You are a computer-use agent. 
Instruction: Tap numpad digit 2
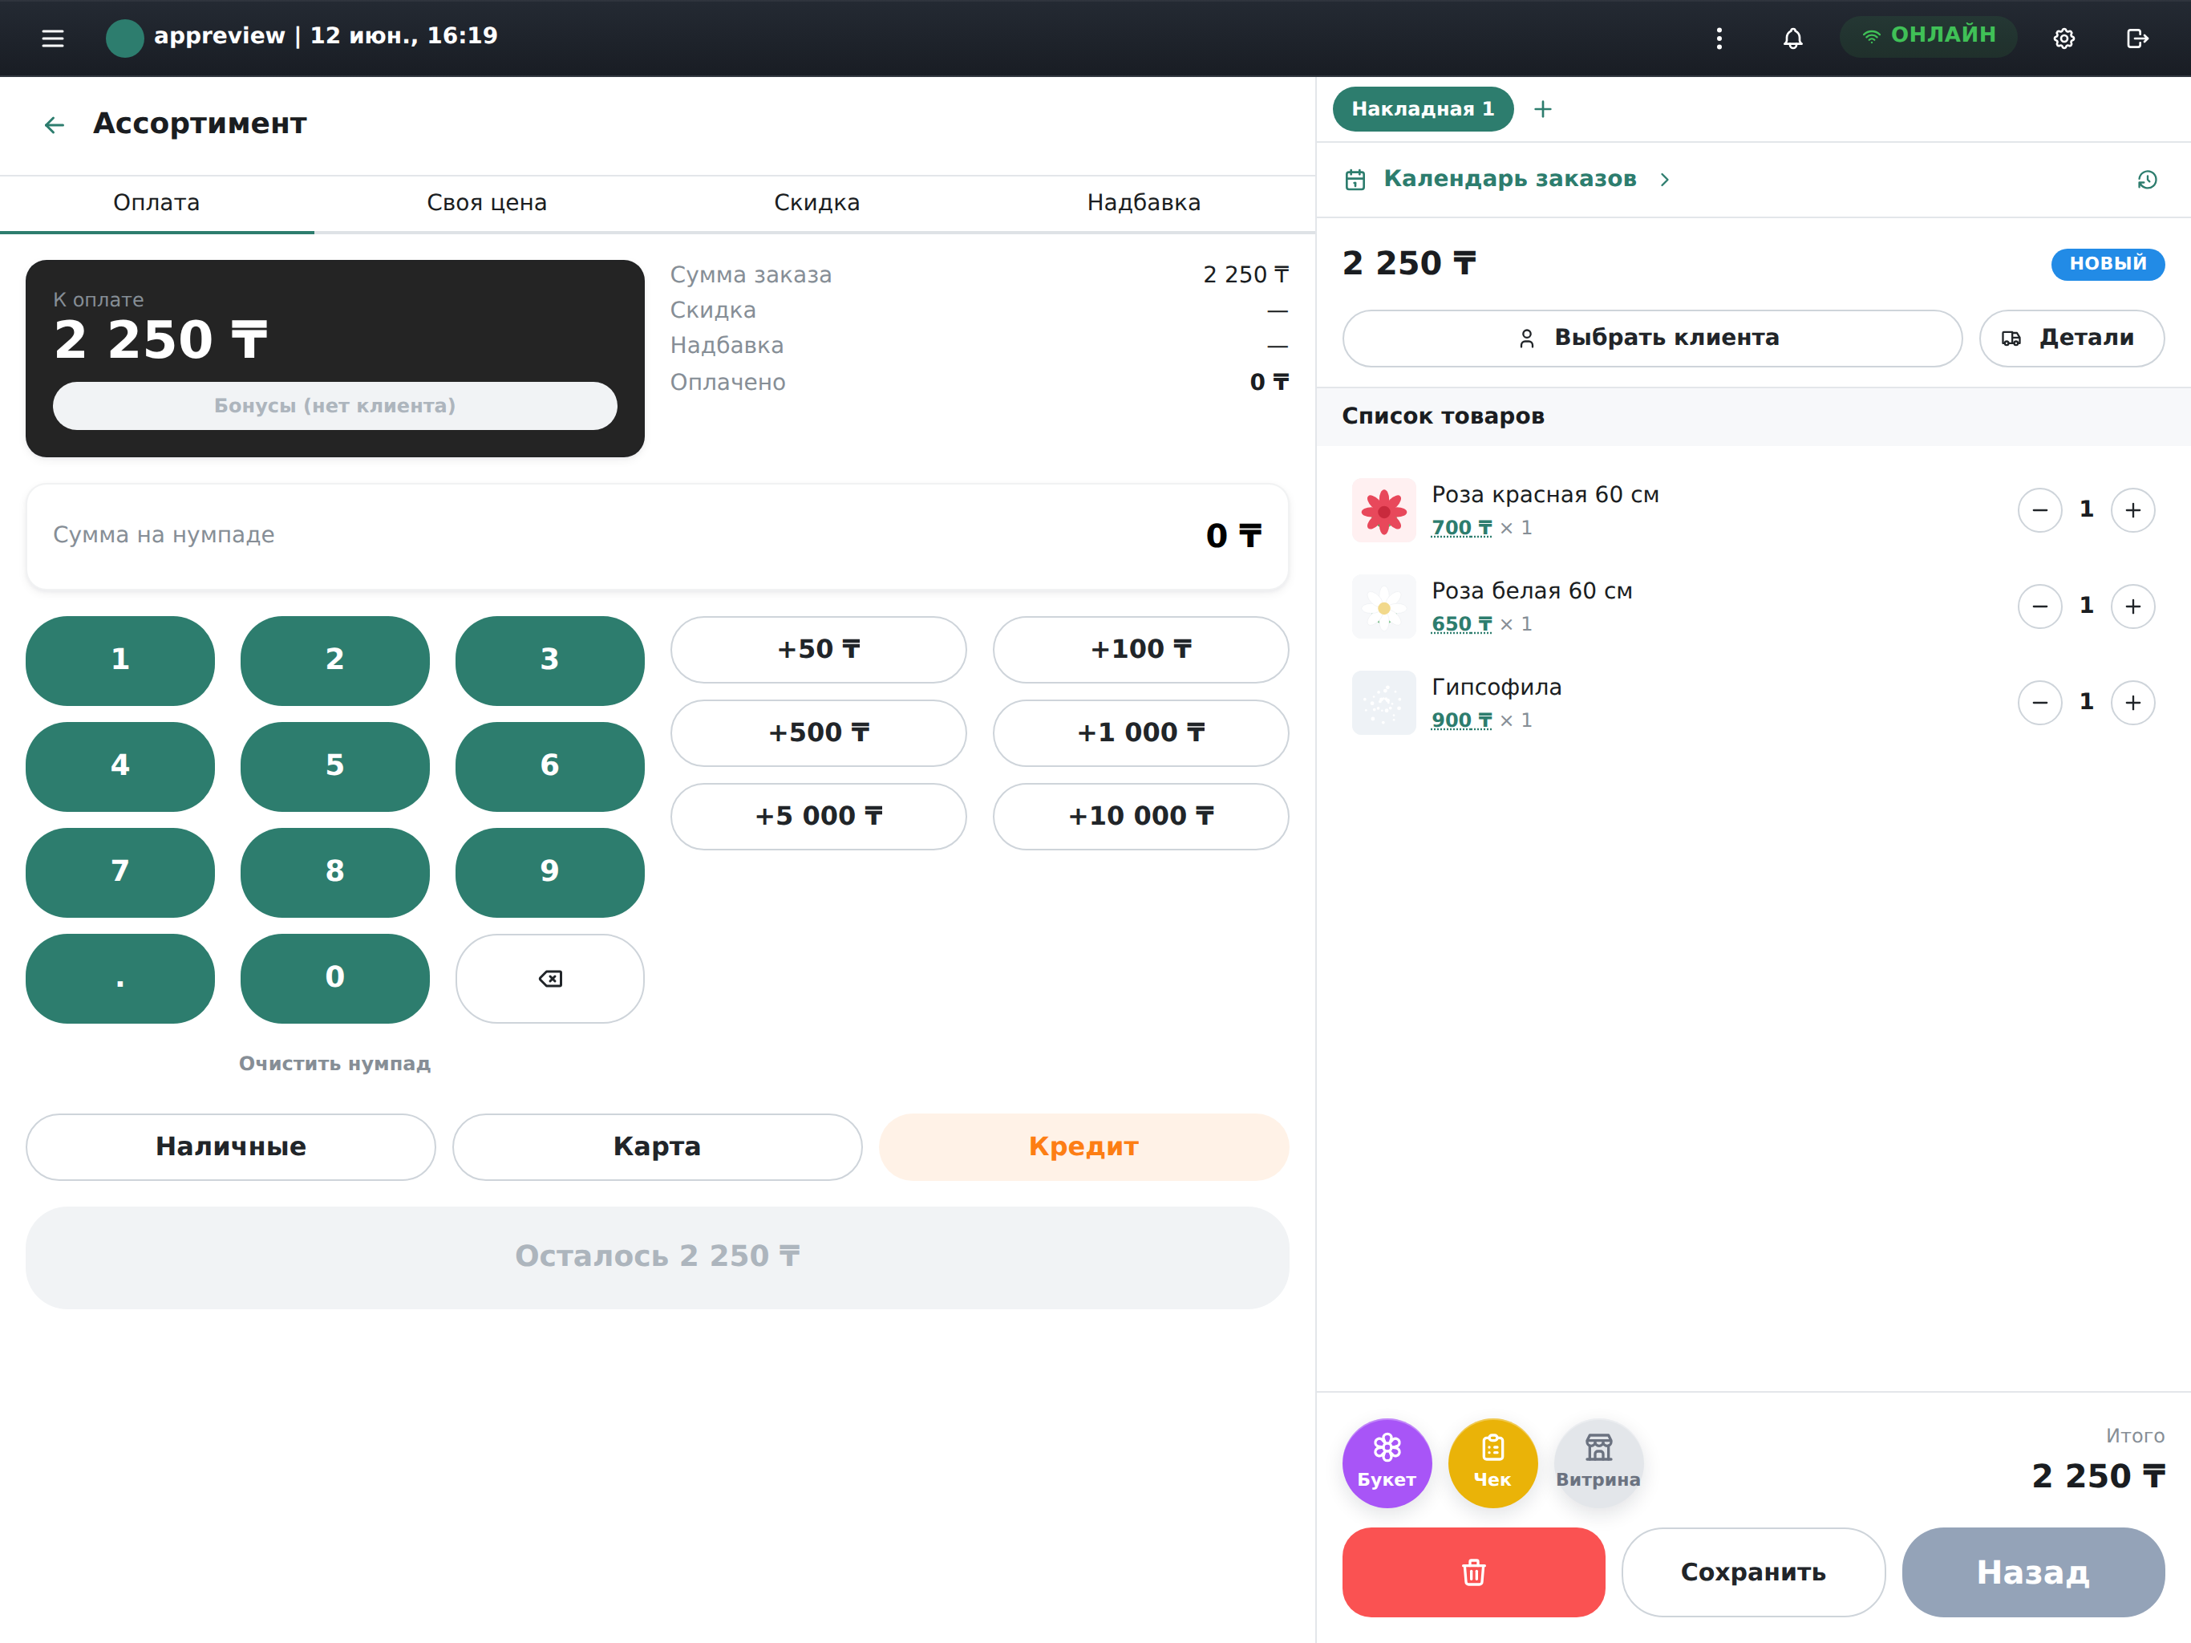coord(334,660)
